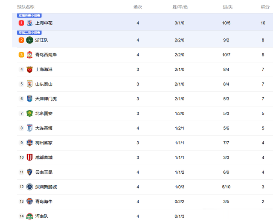273x222 pixels.
Task: Click the Henan (河南队) team logo
Action: pos(29,216)
